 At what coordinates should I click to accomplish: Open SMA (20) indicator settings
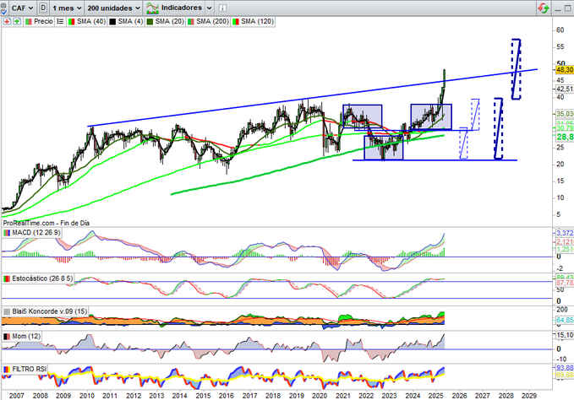click(169, 22)
